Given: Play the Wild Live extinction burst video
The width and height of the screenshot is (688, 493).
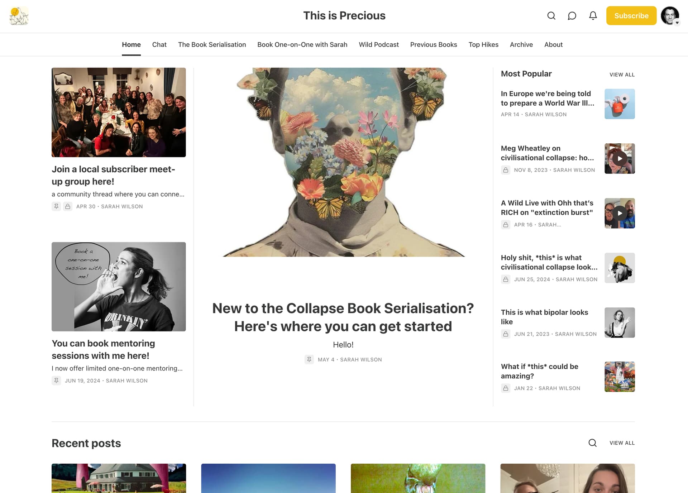Looking at the screenshot, I should [x=620, y=213].
